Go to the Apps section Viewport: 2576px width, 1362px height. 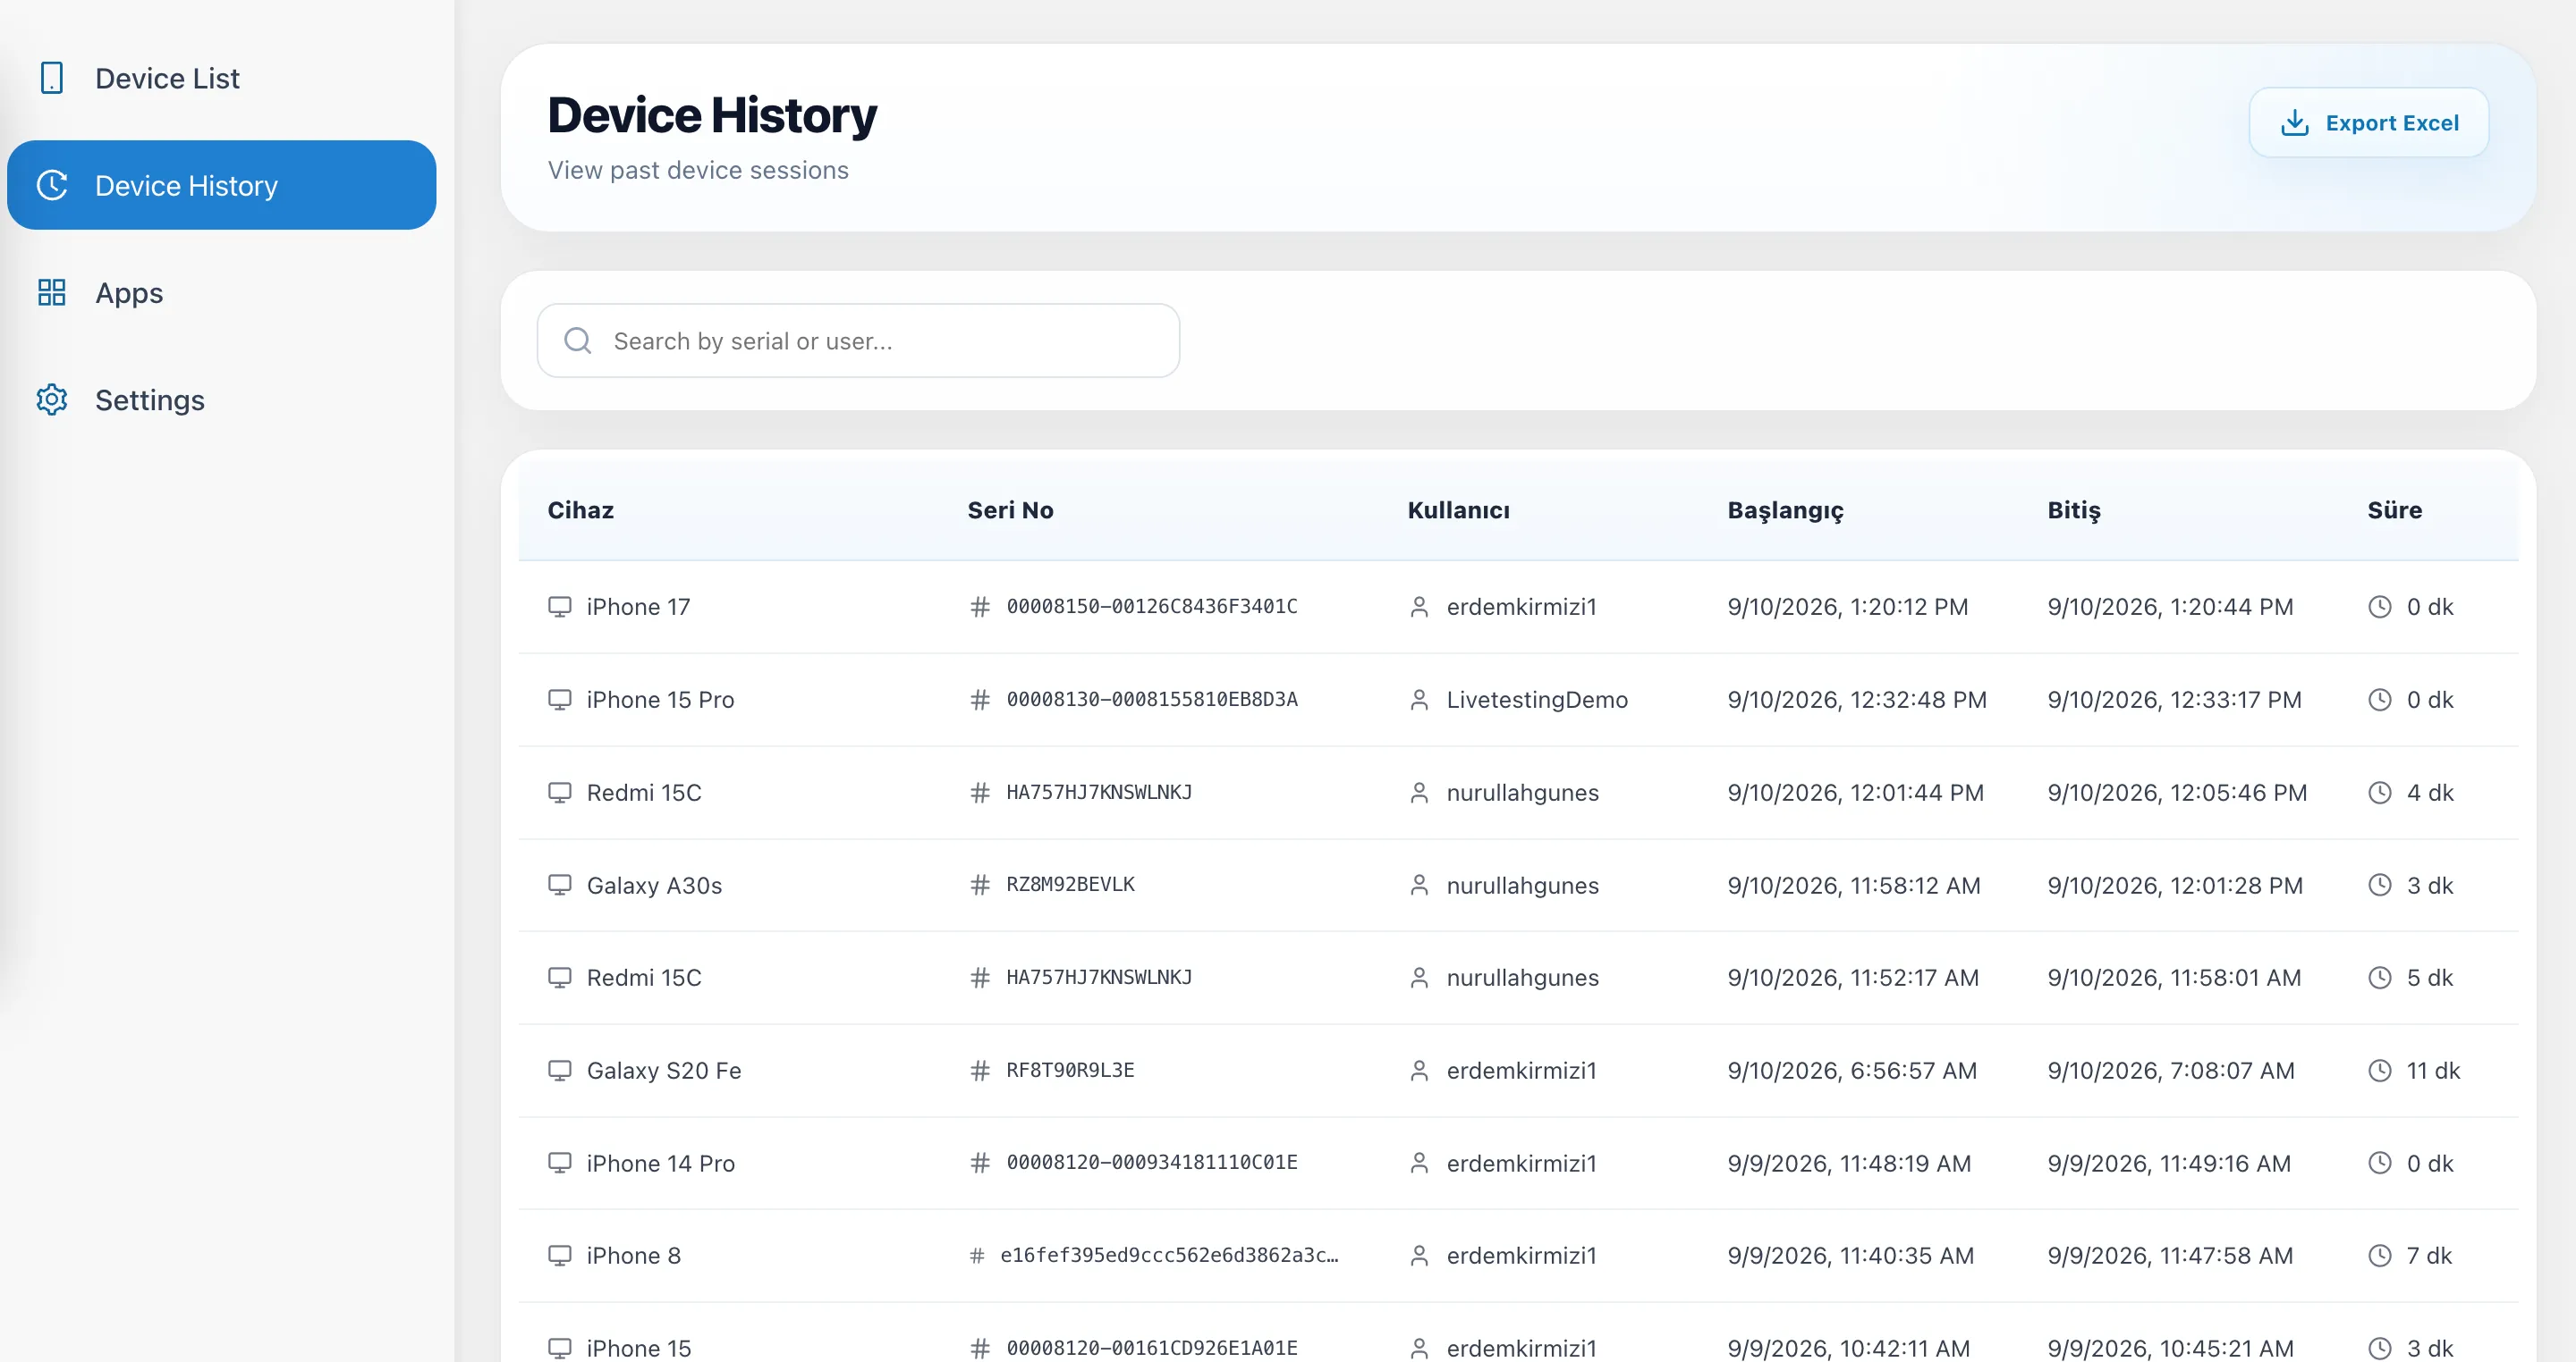221,293
